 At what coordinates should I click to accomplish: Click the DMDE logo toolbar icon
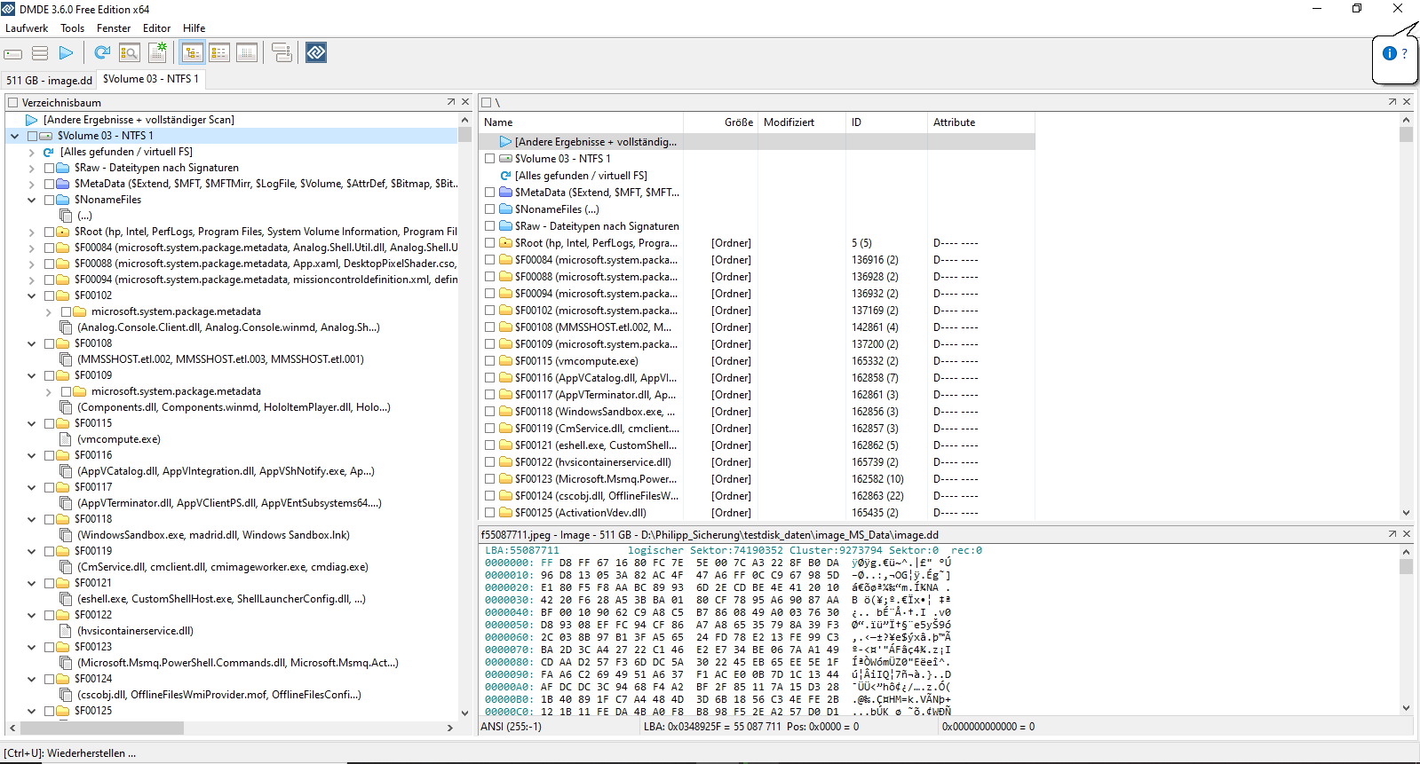tap(316, 53)
